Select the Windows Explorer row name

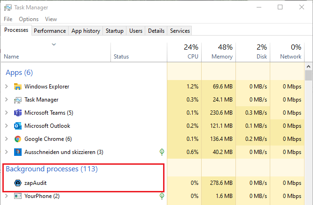pos(47,87)
